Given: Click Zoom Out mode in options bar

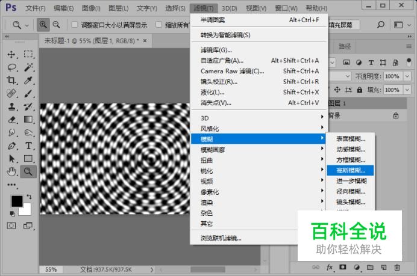Looking at the screenshot, I should [57, 25].
